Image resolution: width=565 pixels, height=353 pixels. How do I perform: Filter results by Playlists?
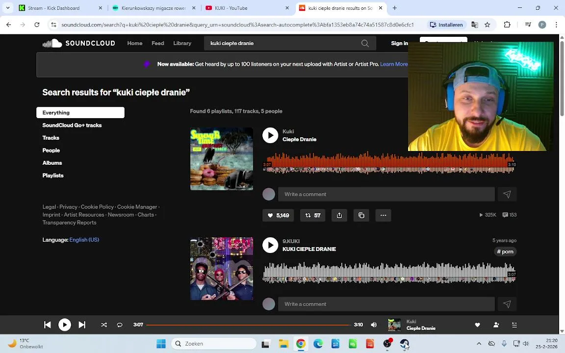click(x=53, y=176)
